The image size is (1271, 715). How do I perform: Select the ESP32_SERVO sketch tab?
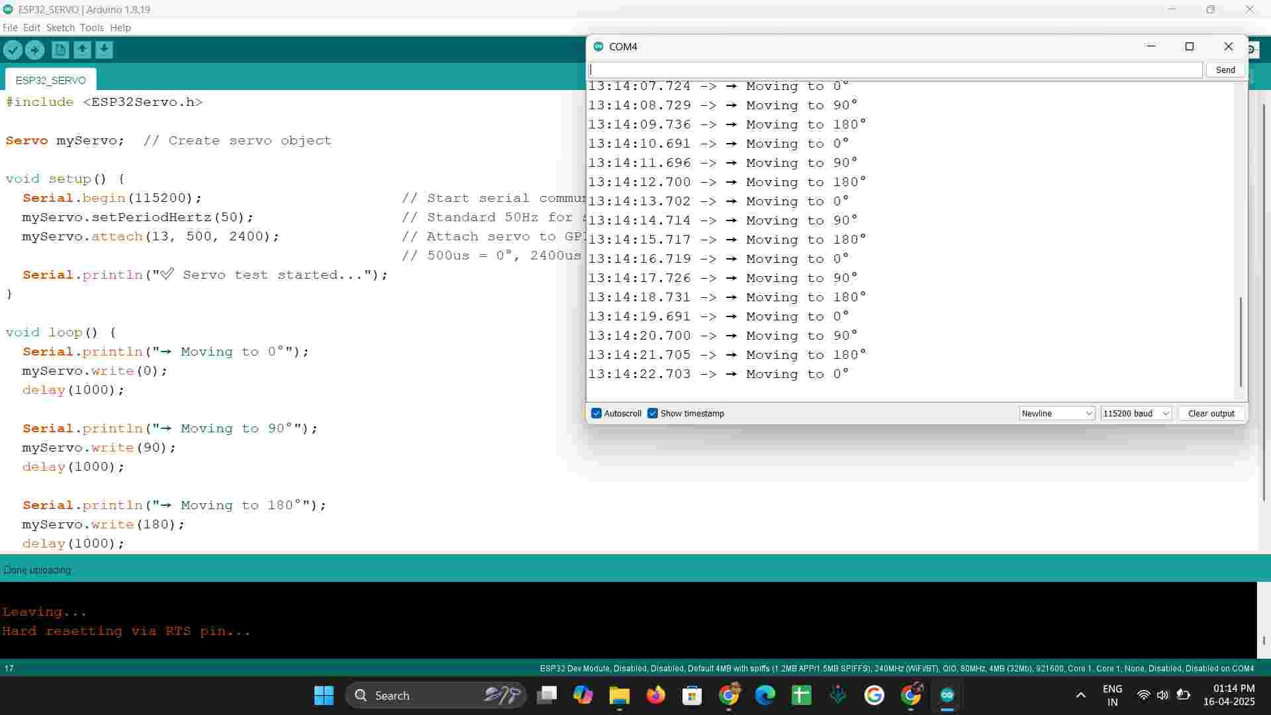click(x=51, y=79)
